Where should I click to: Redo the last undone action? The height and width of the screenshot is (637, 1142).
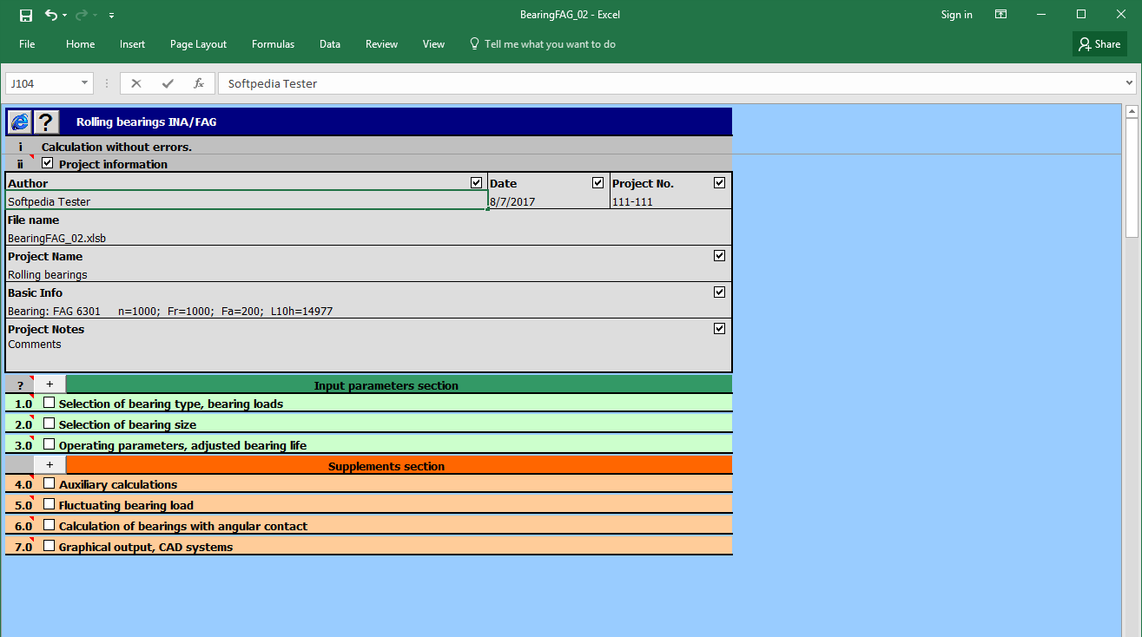[83, 15]
